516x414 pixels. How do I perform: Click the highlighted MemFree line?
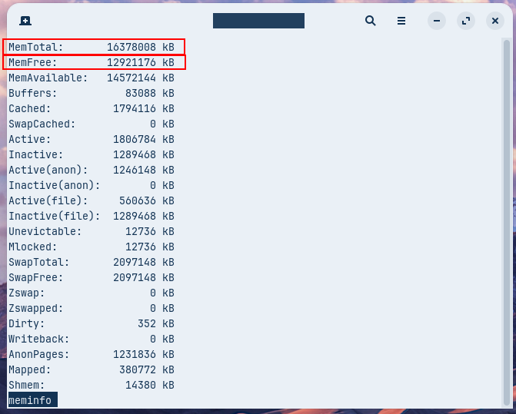94,62
